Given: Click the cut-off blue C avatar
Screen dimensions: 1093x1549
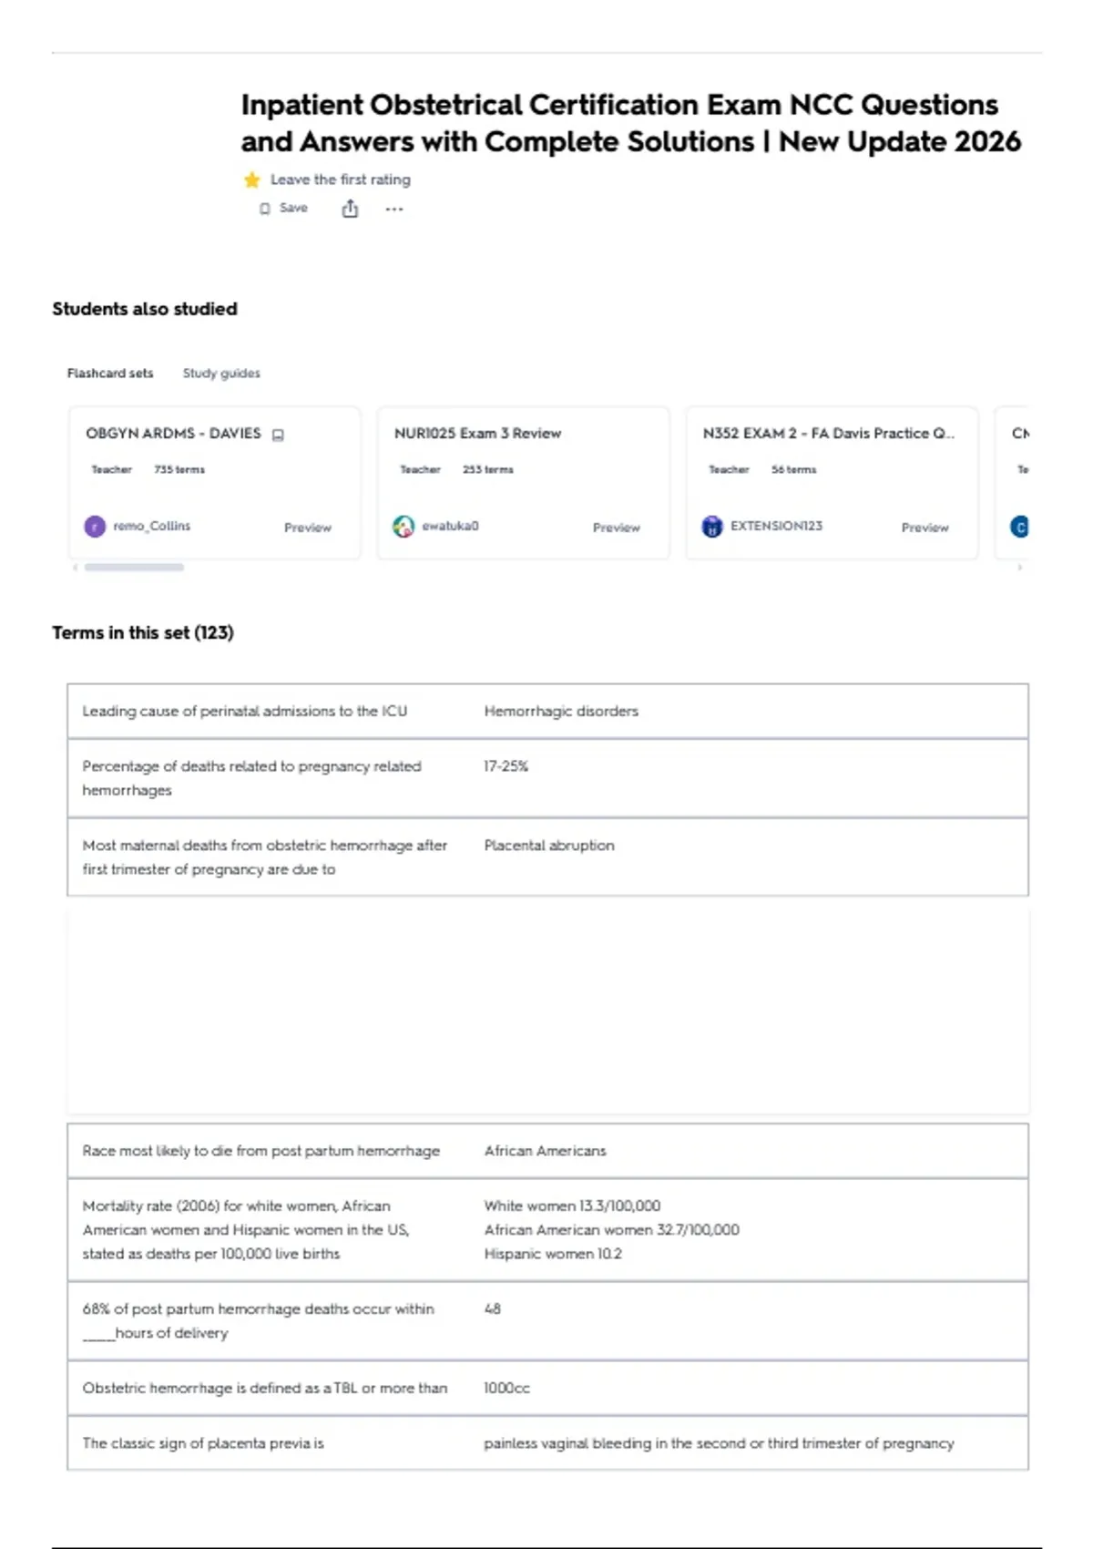Looking at the screenshot, I should pos(1020,527).
